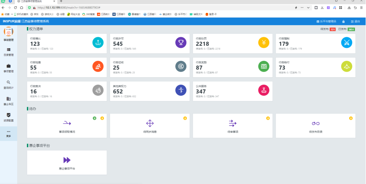Open the 待发布目录 tile

[x=316, y=126]
